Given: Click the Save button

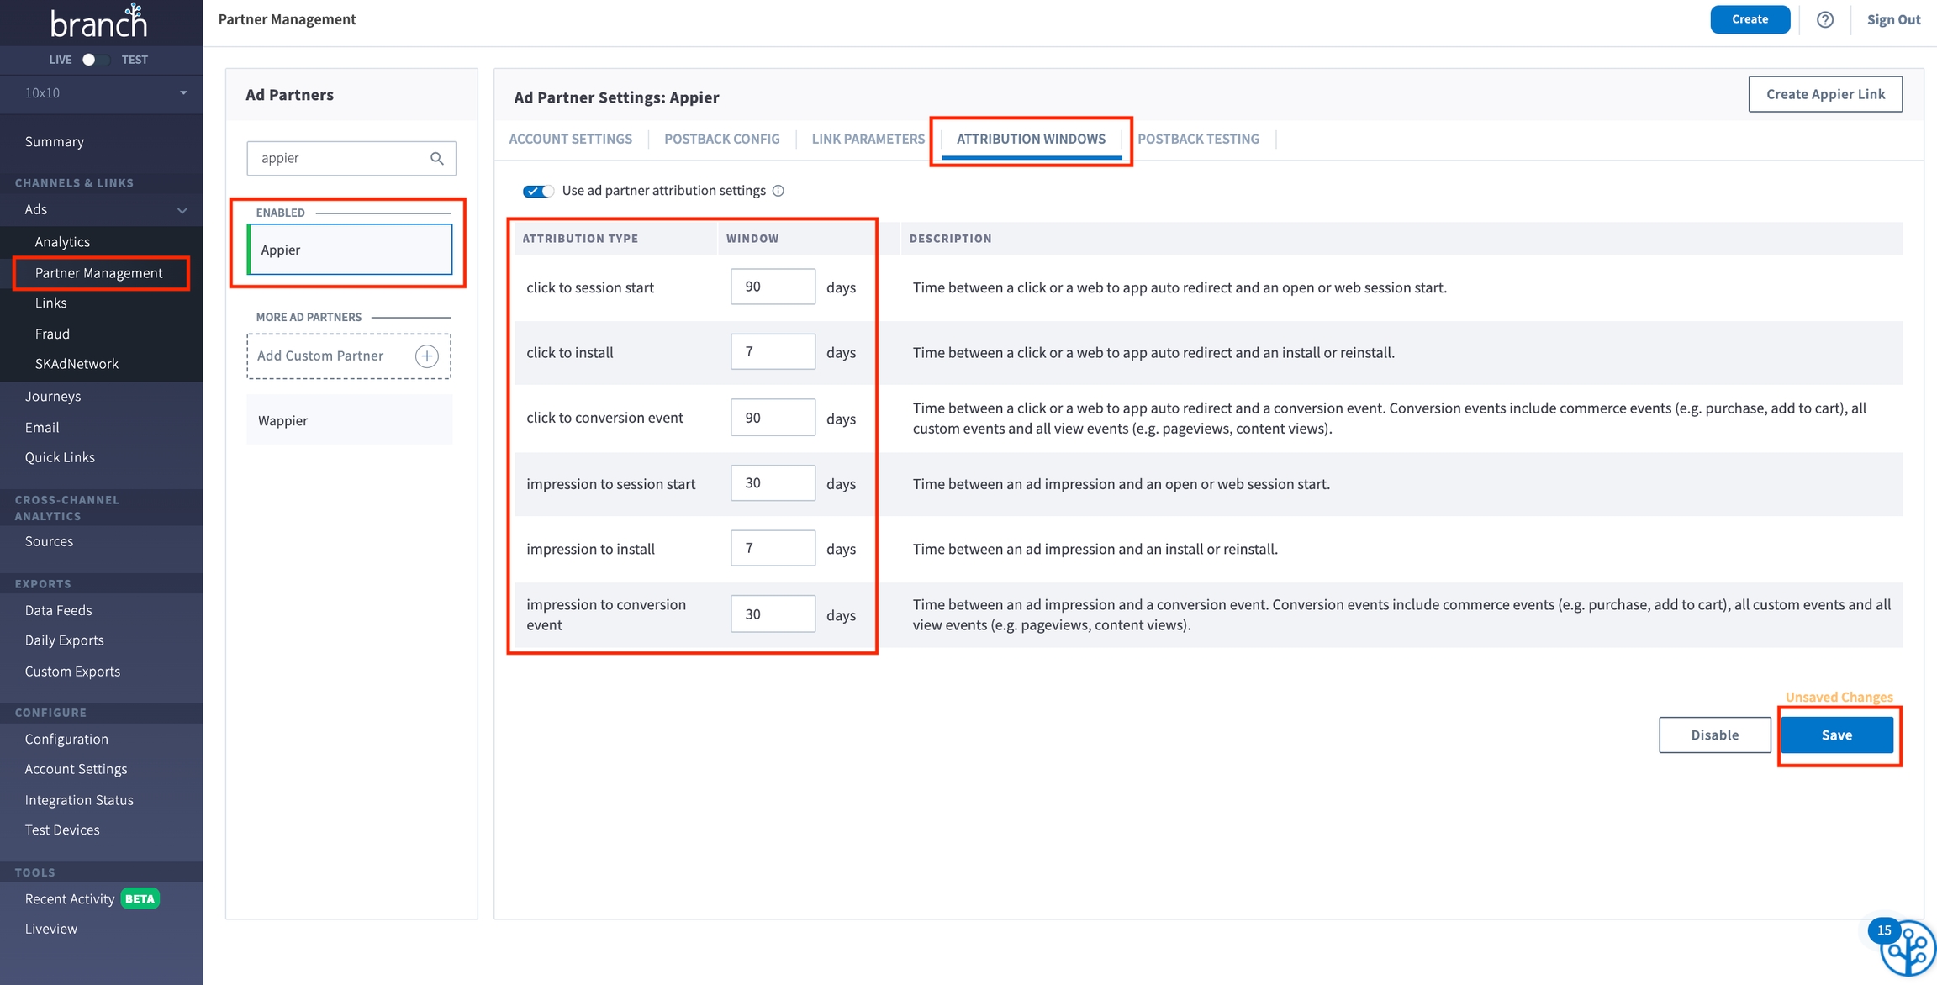Looking at the screenshot, I should [1836, 735].
